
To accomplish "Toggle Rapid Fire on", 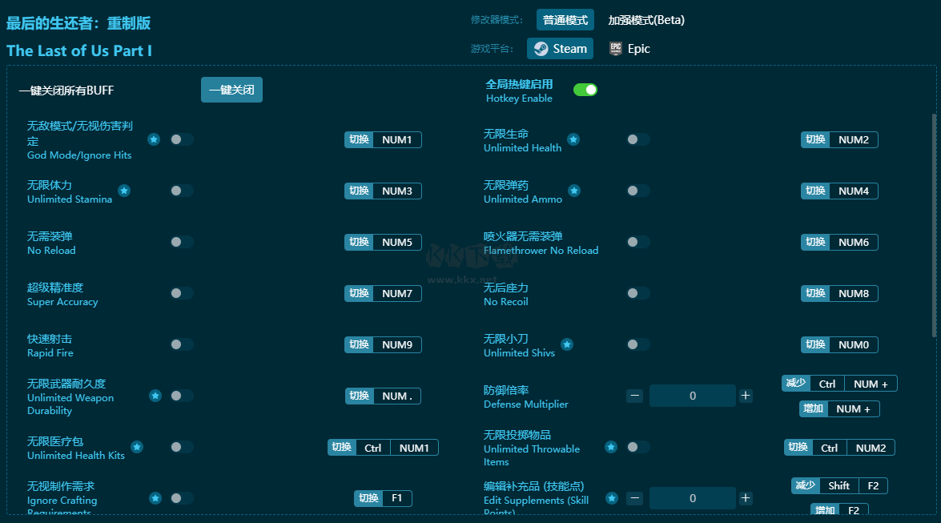I will pyautogui.click(x=181, y=344).
